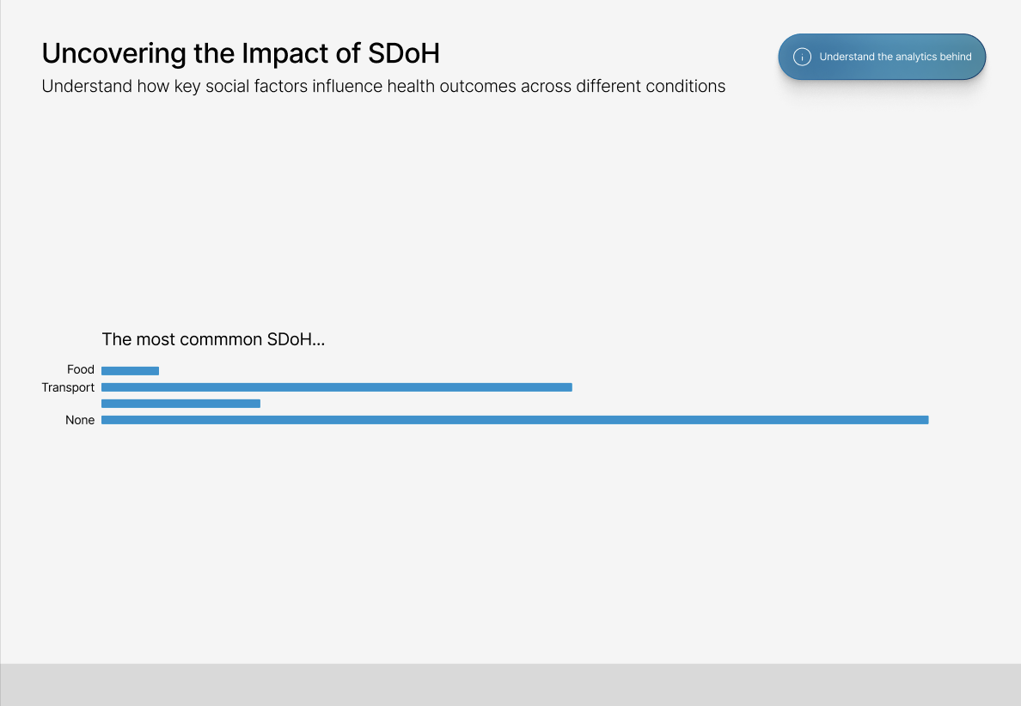Click the subtitle about key social factors
Screen dimensions: 1021x706
point(383,87)
